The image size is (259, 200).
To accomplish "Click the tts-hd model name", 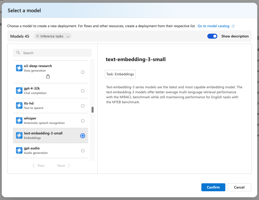I will tap(29, 103).
